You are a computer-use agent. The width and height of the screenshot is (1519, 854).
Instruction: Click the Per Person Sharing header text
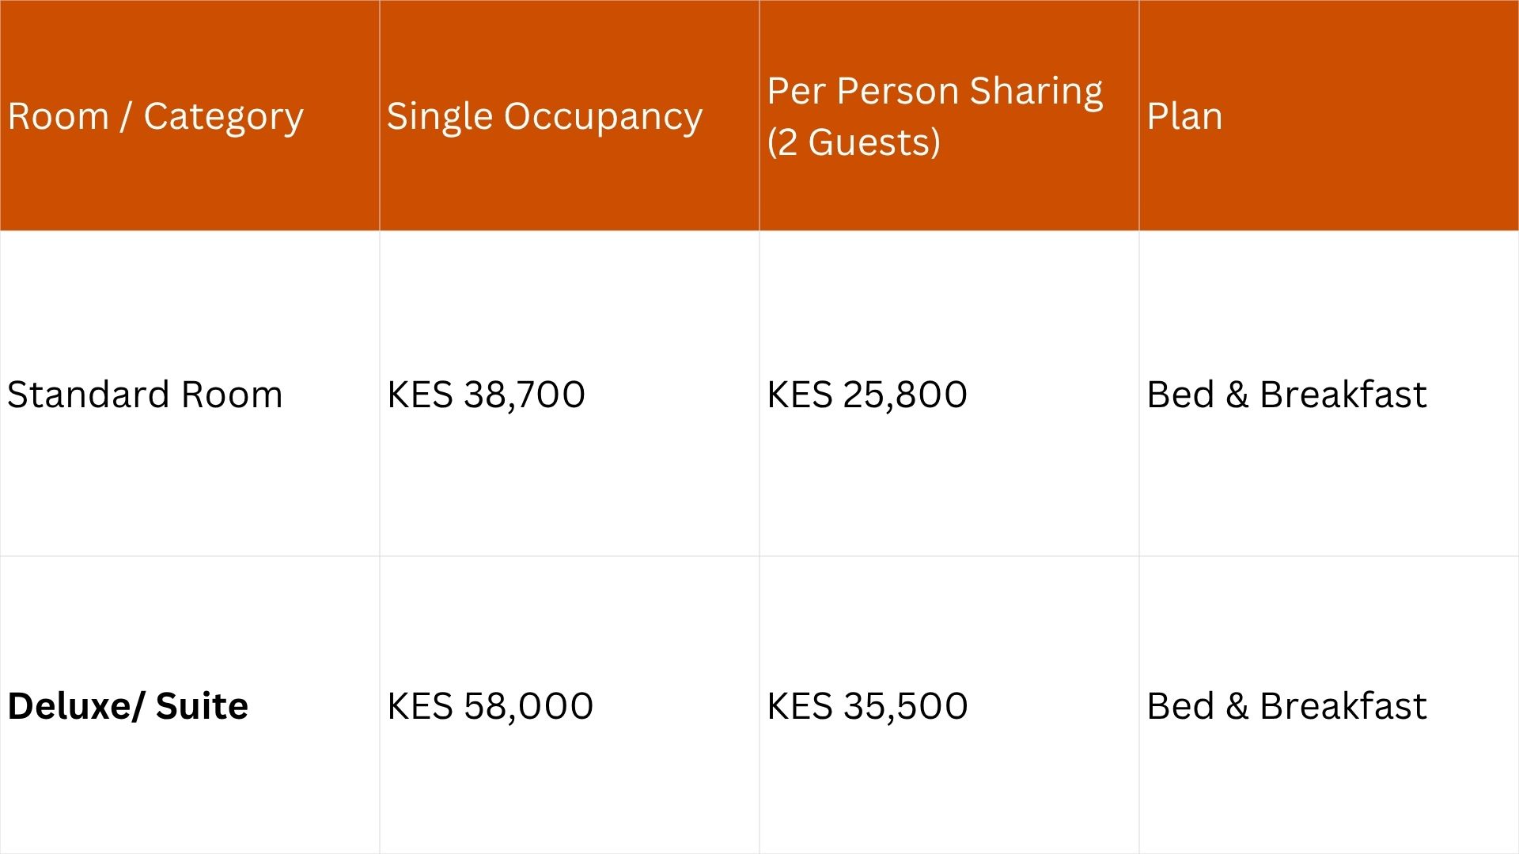934,91
